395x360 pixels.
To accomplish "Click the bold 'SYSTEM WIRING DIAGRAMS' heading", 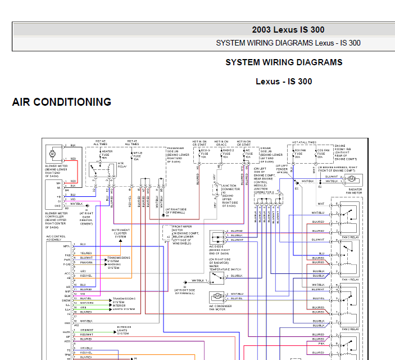I will point(284,62).
